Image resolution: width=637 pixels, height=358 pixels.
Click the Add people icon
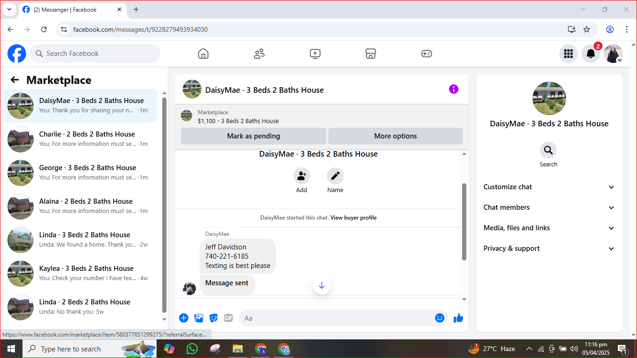[x=302, y=176]
